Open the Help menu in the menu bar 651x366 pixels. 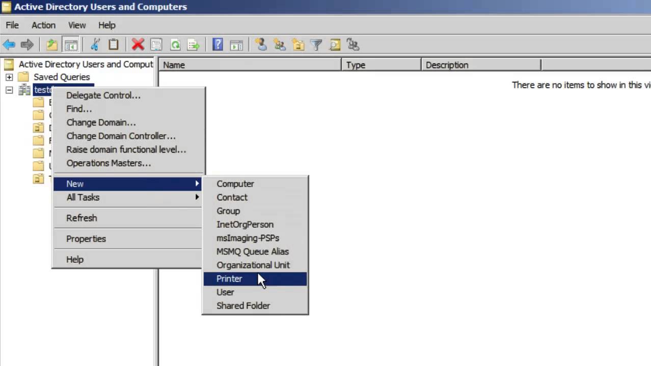pos(107,25)
